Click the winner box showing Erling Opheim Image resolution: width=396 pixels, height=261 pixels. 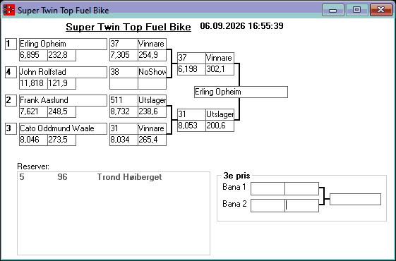[241, 92]
